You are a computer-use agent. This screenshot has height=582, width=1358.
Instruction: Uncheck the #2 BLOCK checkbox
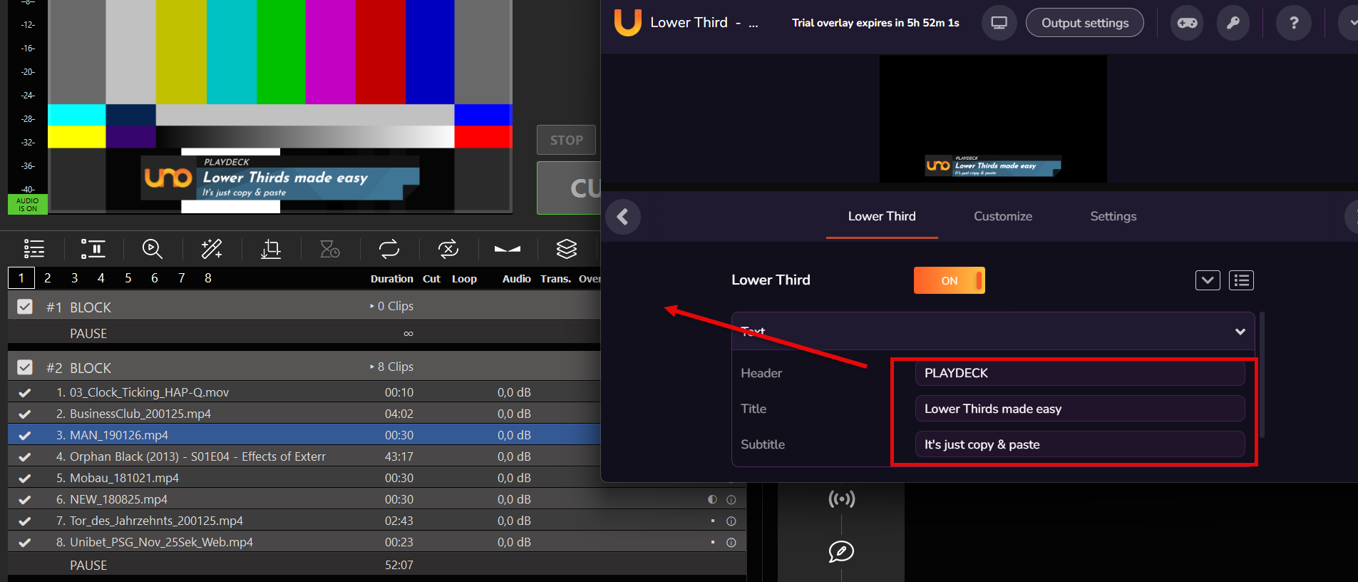[25, 367]
